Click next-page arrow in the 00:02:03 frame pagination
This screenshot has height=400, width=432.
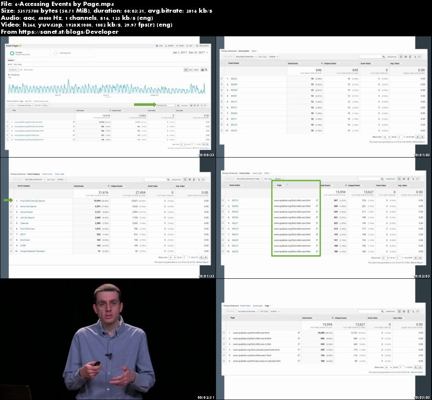[x=420, y=258]
